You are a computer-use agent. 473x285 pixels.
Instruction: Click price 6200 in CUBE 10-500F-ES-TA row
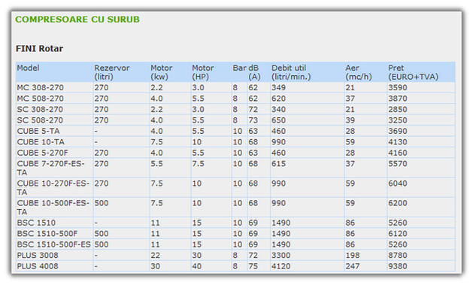point(398,203)
